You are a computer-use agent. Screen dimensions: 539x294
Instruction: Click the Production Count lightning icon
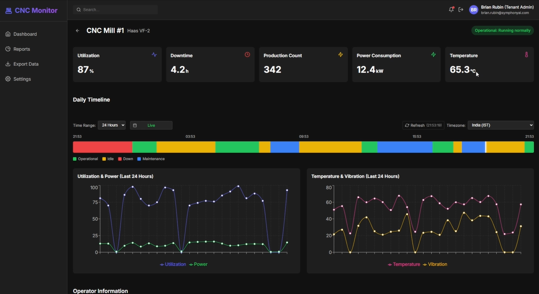pyautogui.click(x=341, y=55)
